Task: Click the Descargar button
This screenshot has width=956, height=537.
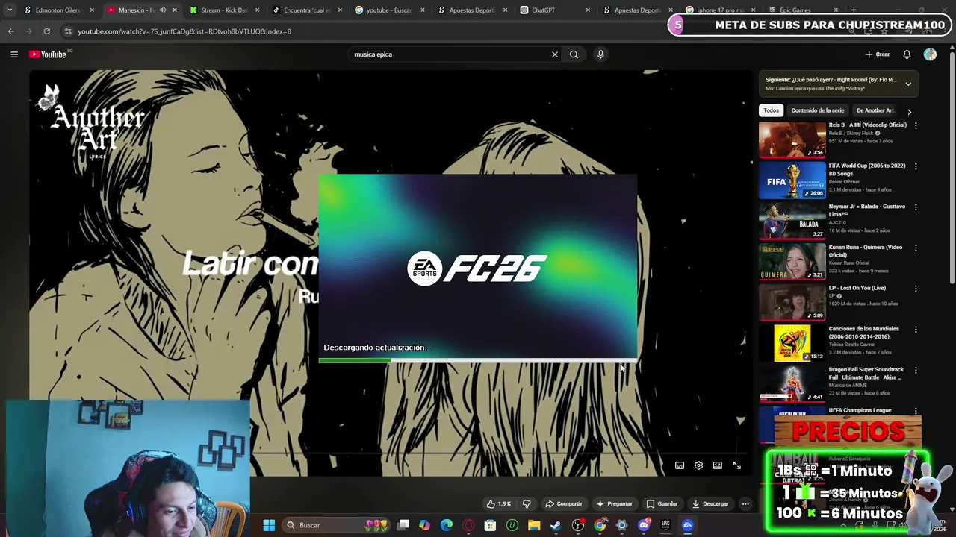Action: 710,504
